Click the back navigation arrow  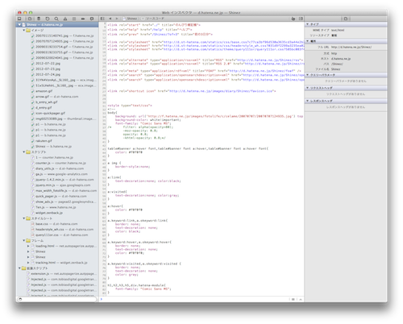(110, 19)
